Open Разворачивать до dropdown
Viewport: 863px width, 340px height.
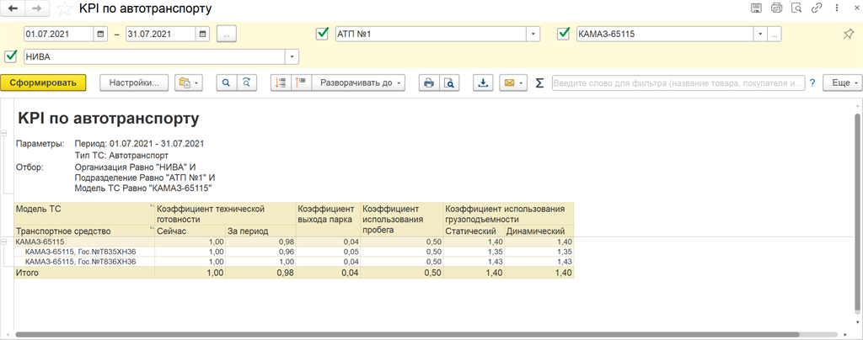[x=361, y=82]
